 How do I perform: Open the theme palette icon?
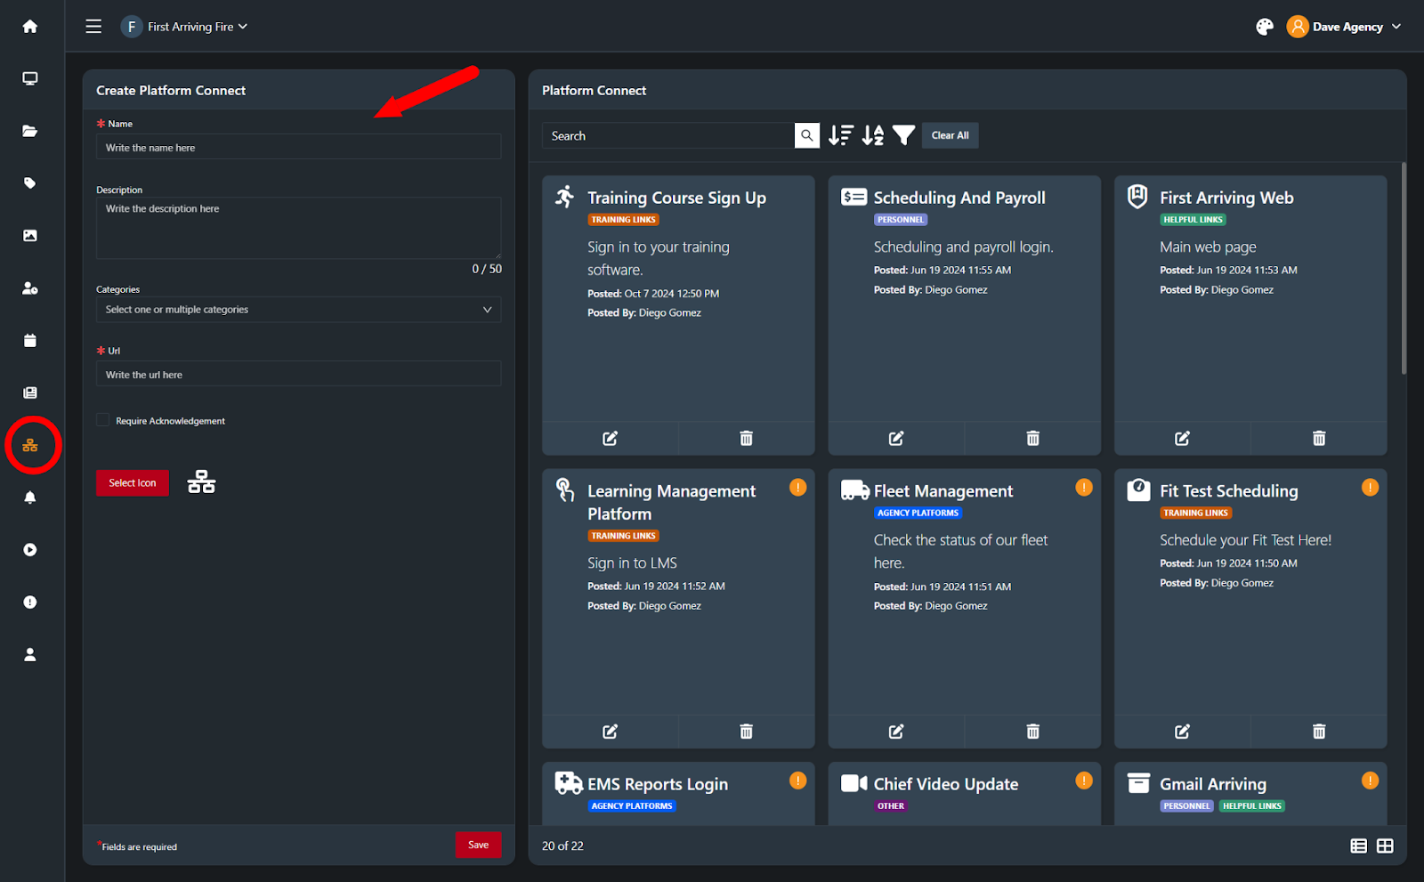click(x=1264, y=27)
